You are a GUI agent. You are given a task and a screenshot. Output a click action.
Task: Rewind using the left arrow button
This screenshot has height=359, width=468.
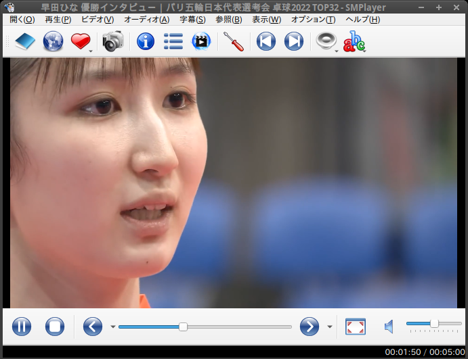coord(93,327)
